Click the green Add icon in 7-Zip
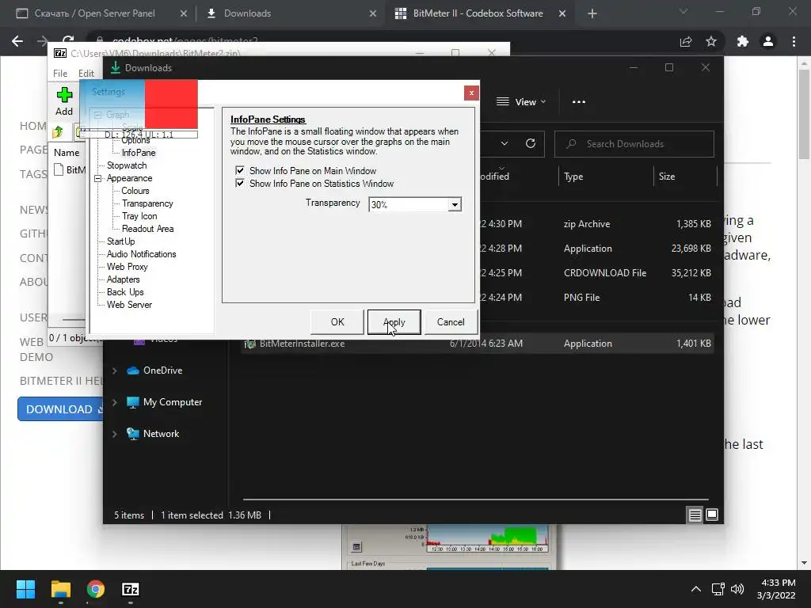Viewport: 811px width, 608px height. 64,95
